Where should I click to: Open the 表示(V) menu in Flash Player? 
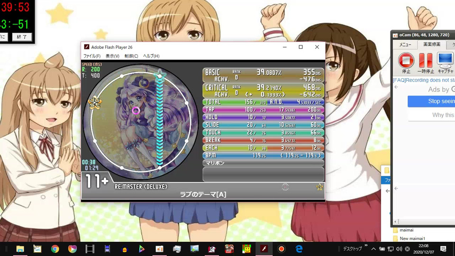tap(112, 56)
